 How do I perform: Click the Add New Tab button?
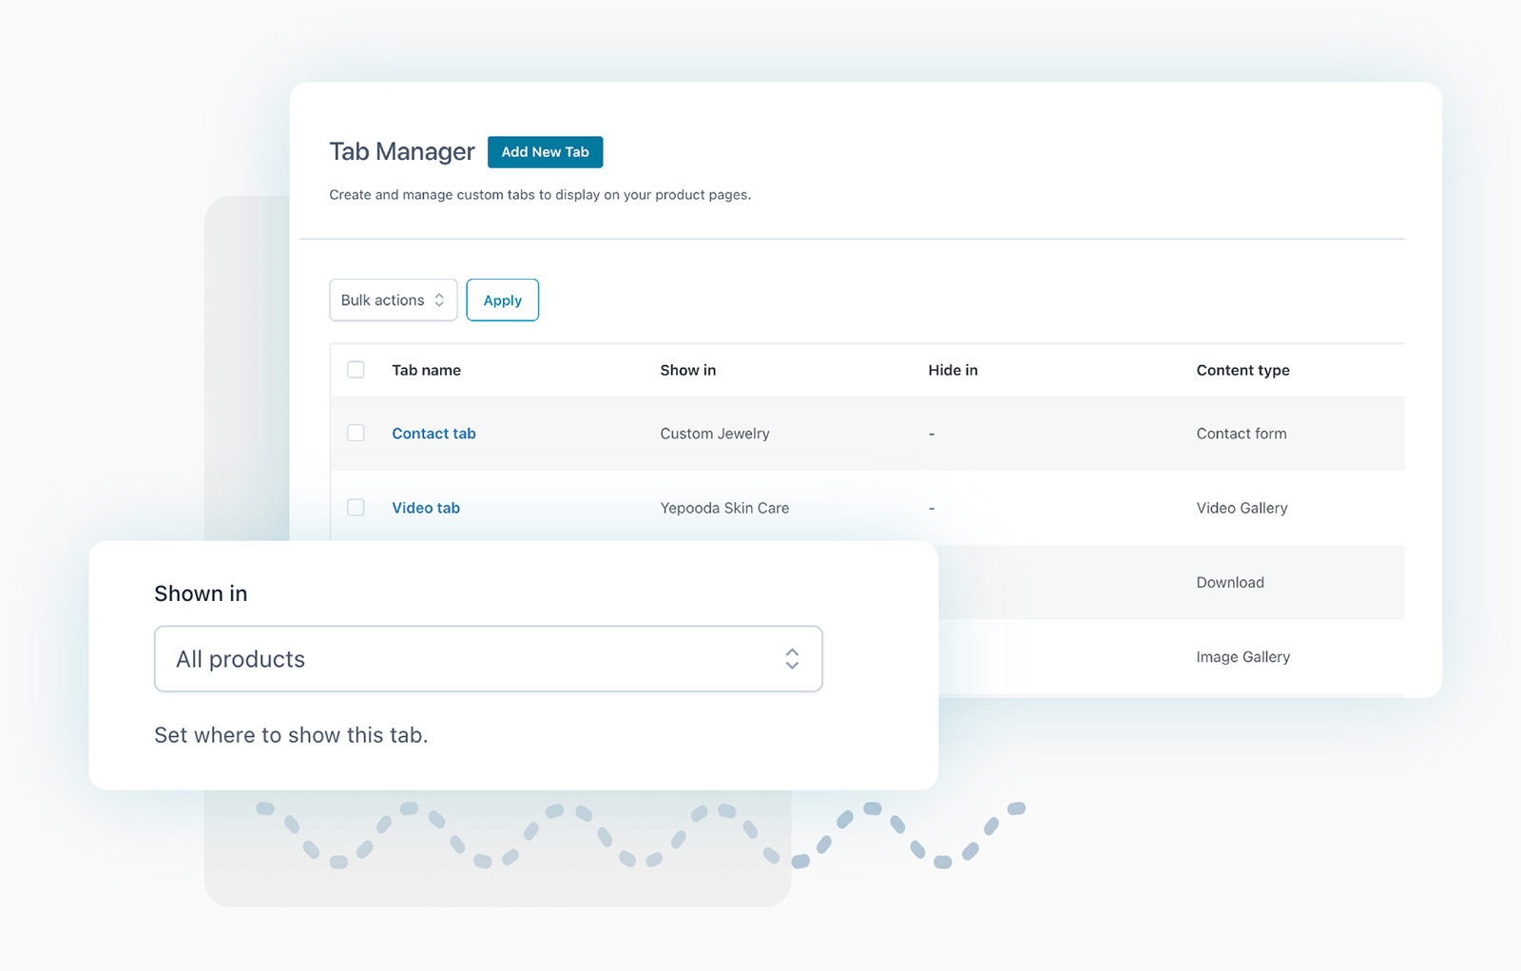point(545,151)
